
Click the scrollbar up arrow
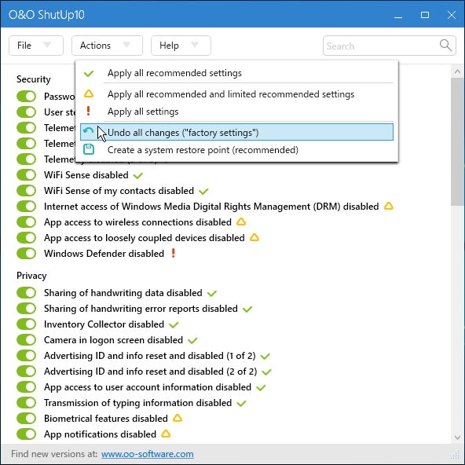pyautogui.click(x=457, y=71)
